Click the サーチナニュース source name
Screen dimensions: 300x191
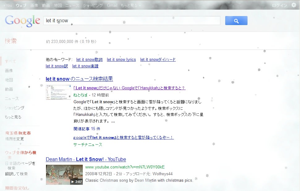tap(88, 145)
